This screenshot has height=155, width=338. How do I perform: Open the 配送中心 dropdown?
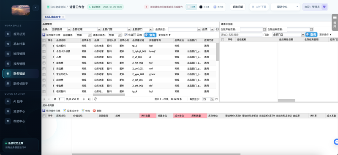pyautogui.click(x=286, y=7)
